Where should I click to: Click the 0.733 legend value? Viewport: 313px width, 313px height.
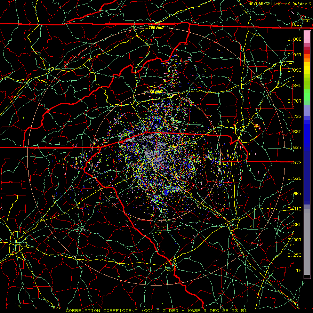295,117
